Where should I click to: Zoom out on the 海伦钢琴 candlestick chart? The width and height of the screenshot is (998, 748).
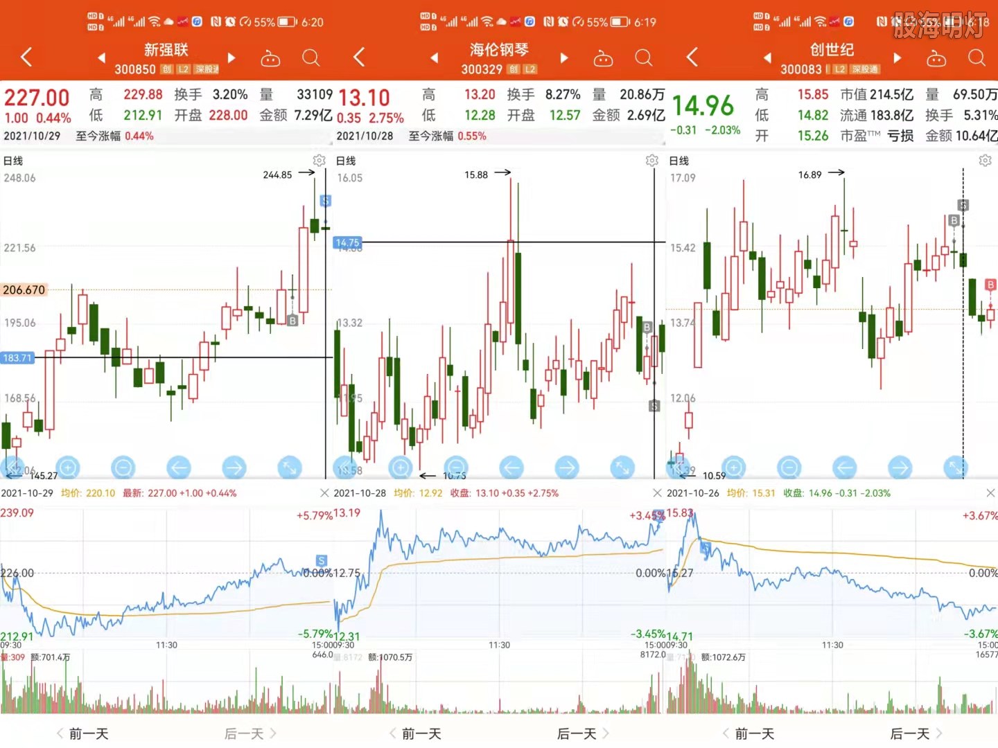tap(456, 468)
